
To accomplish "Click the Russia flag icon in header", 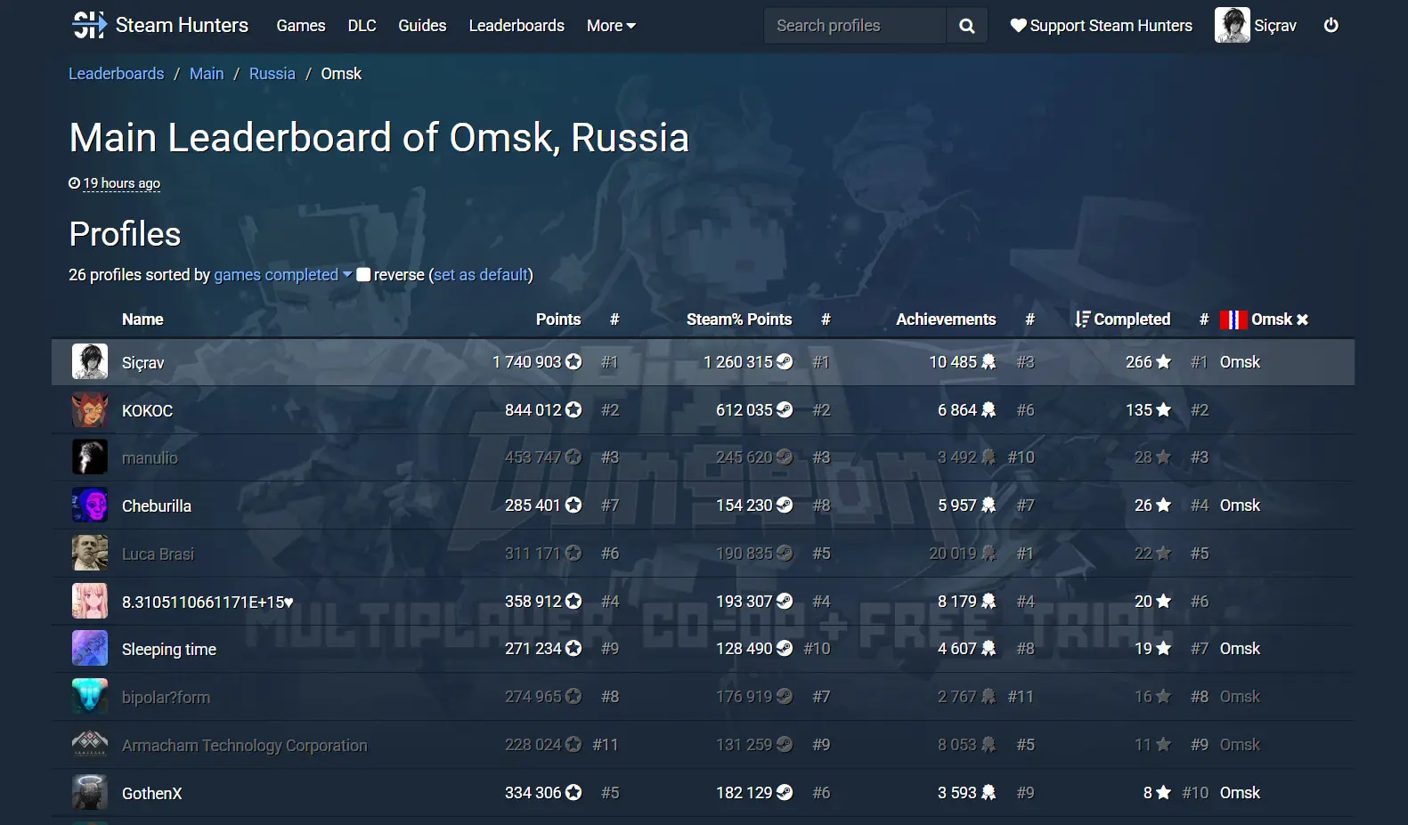I will 1233,319.
